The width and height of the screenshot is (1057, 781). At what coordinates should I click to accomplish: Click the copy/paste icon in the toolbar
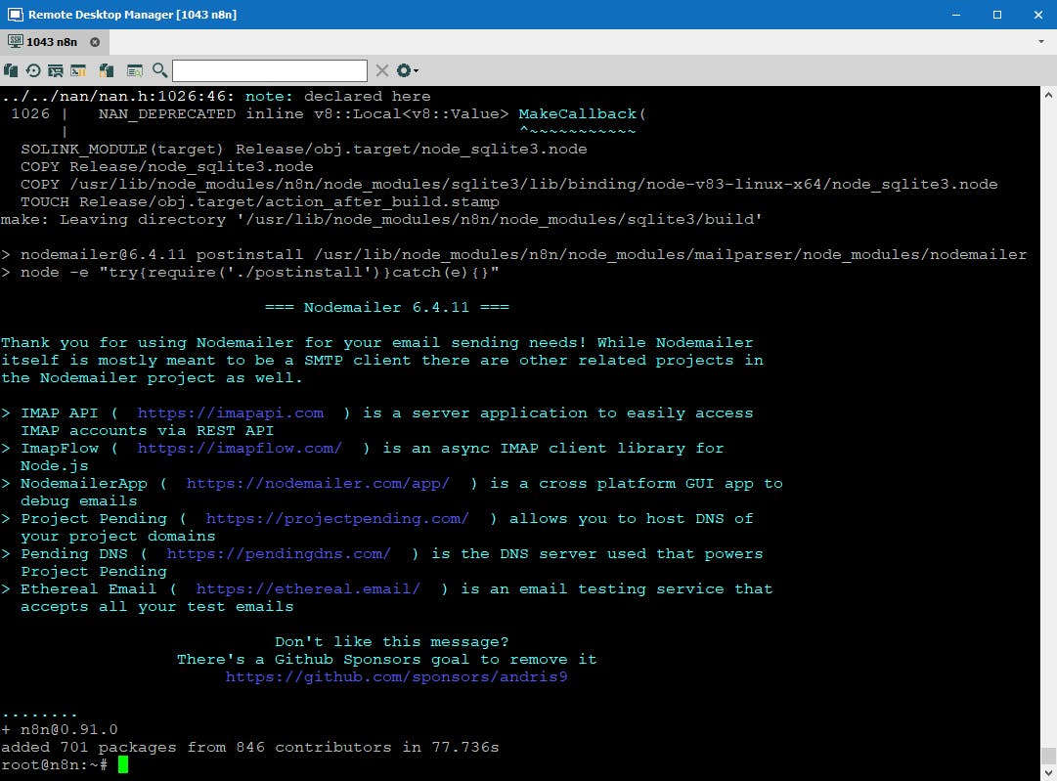click(11, 70)
